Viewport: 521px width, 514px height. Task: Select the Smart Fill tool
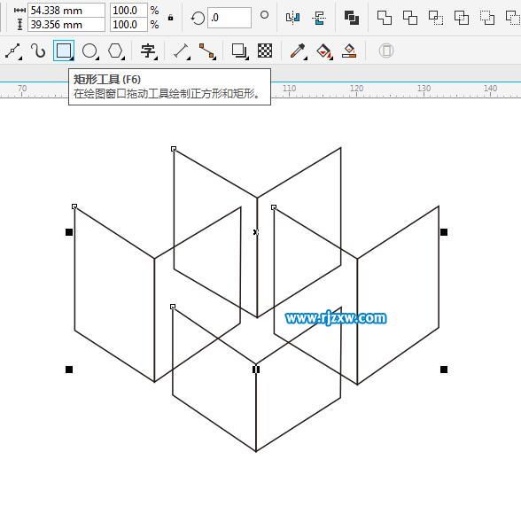(349, 51)
